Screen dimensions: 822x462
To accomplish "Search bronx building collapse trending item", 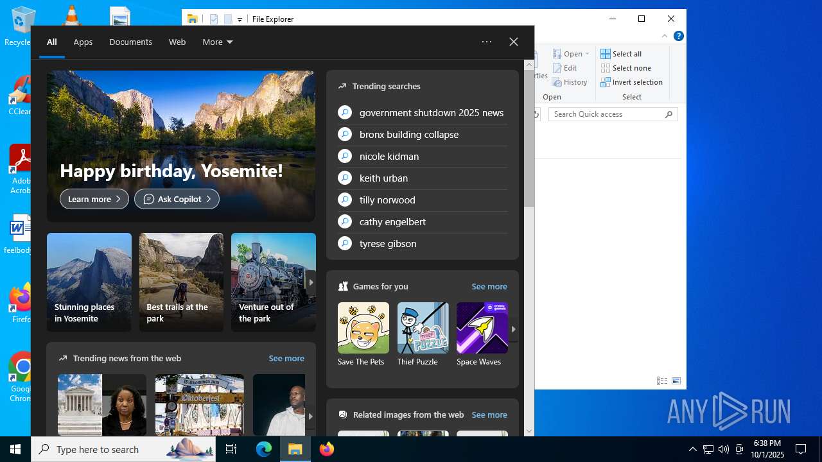I will coord(422,134).
